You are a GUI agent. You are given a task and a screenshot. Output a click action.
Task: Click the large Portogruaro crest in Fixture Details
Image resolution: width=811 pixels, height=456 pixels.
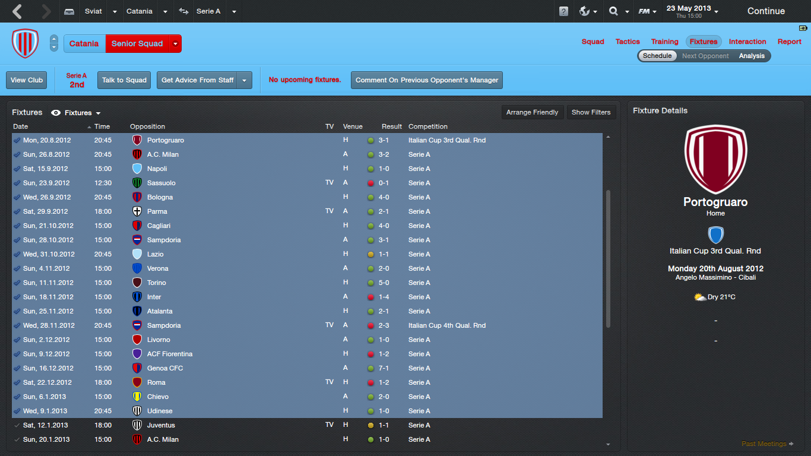[715, 160]
